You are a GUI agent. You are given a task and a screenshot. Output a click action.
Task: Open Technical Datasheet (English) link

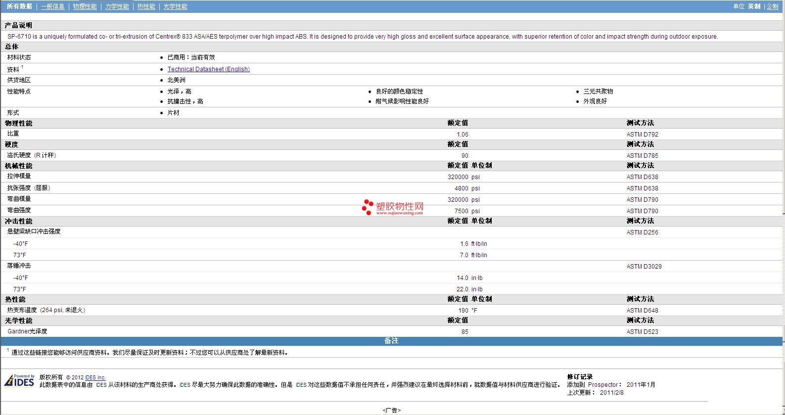click(208, 69)
